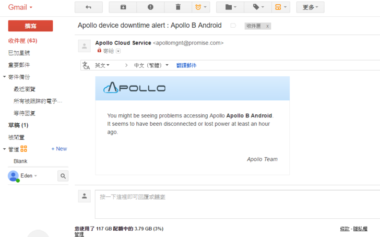
Task: Remove the 收件匣 label with its x
Action: click(x=267, y=26)
